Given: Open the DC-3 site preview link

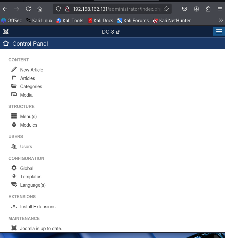Looking at the screenshot, I should pyautogui.click(x=111, y=32).
